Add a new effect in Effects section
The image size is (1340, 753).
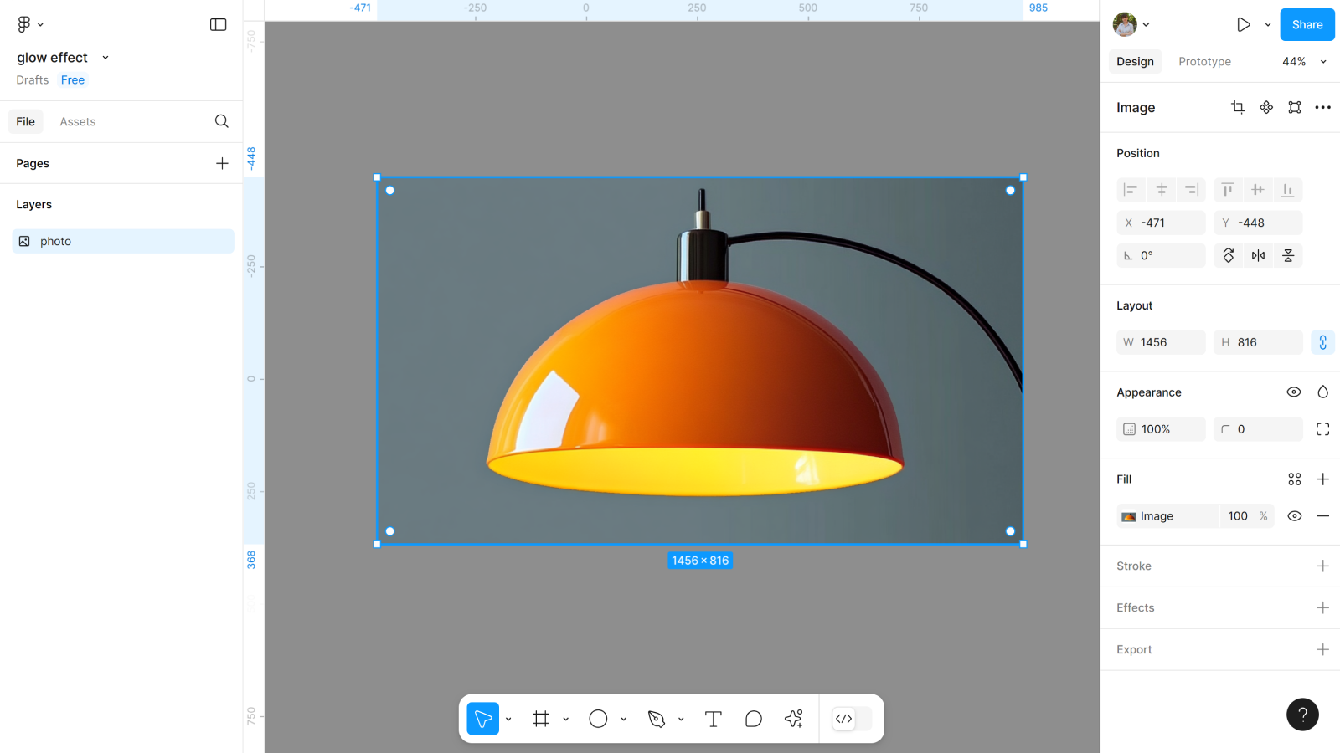point(1322,608)
